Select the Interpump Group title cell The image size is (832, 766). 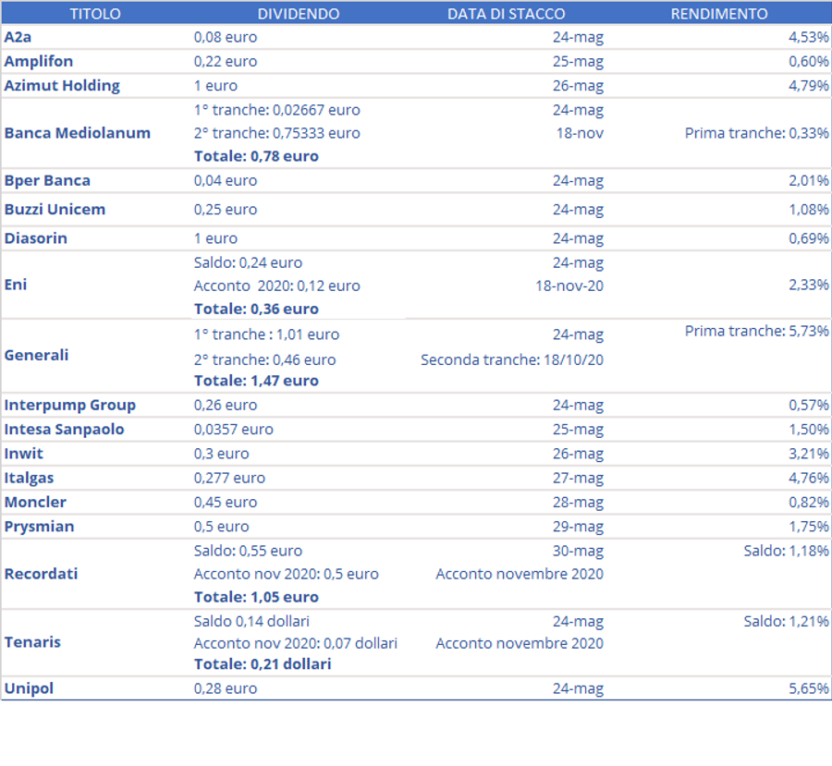pos(70,406)
